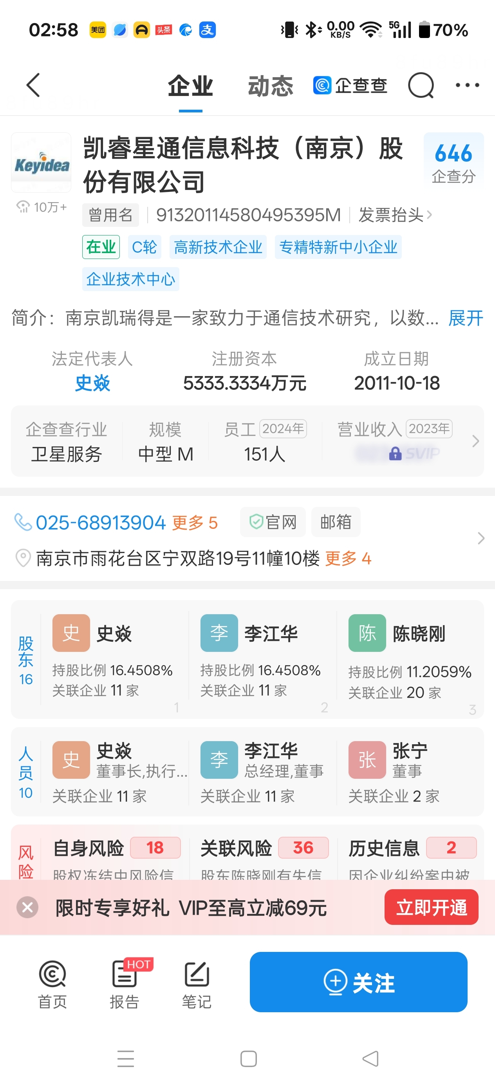Image resolution: width=495 pixels, height=1089 pixels.
Task: Tap 官网 official website button
Action: (273, 522)
